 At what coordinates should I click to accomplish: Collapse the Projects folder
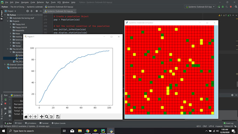pos(8,21)
